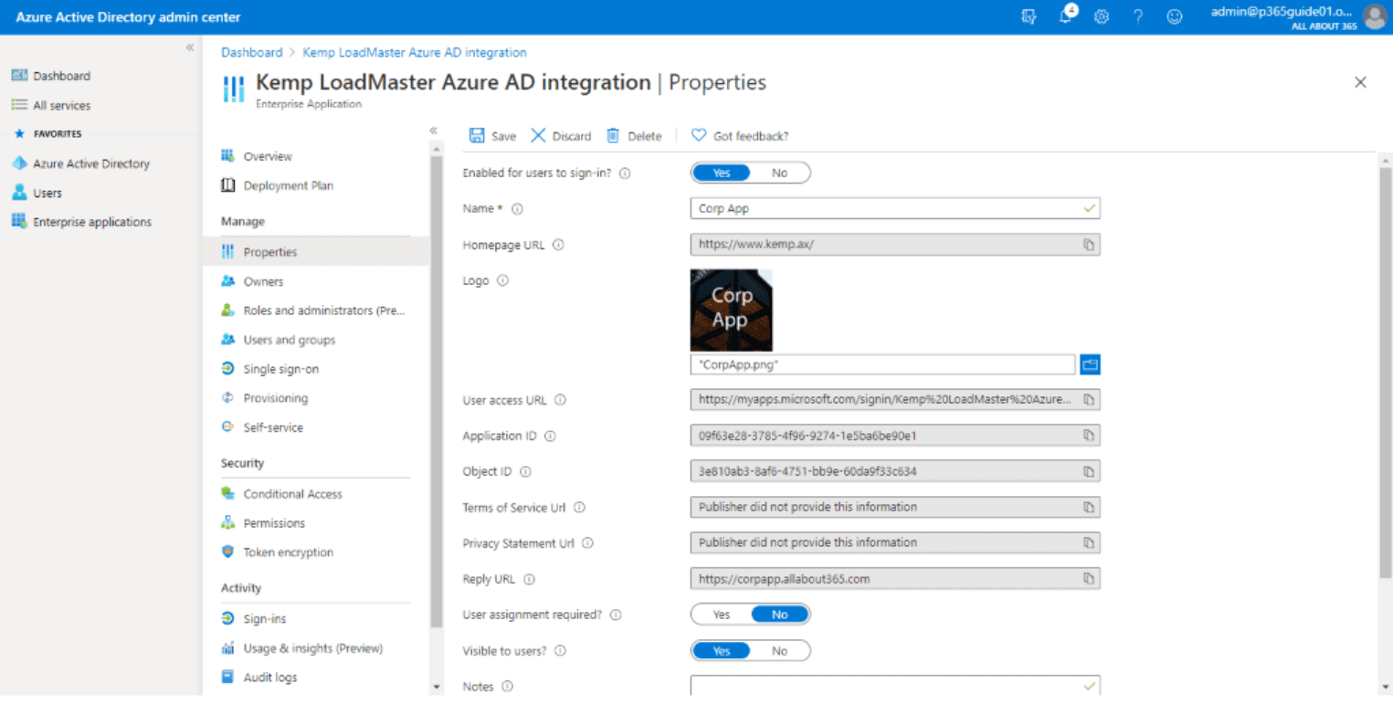Copy the Reply URL value
1393x705 pixels.
pos(1089,578)
